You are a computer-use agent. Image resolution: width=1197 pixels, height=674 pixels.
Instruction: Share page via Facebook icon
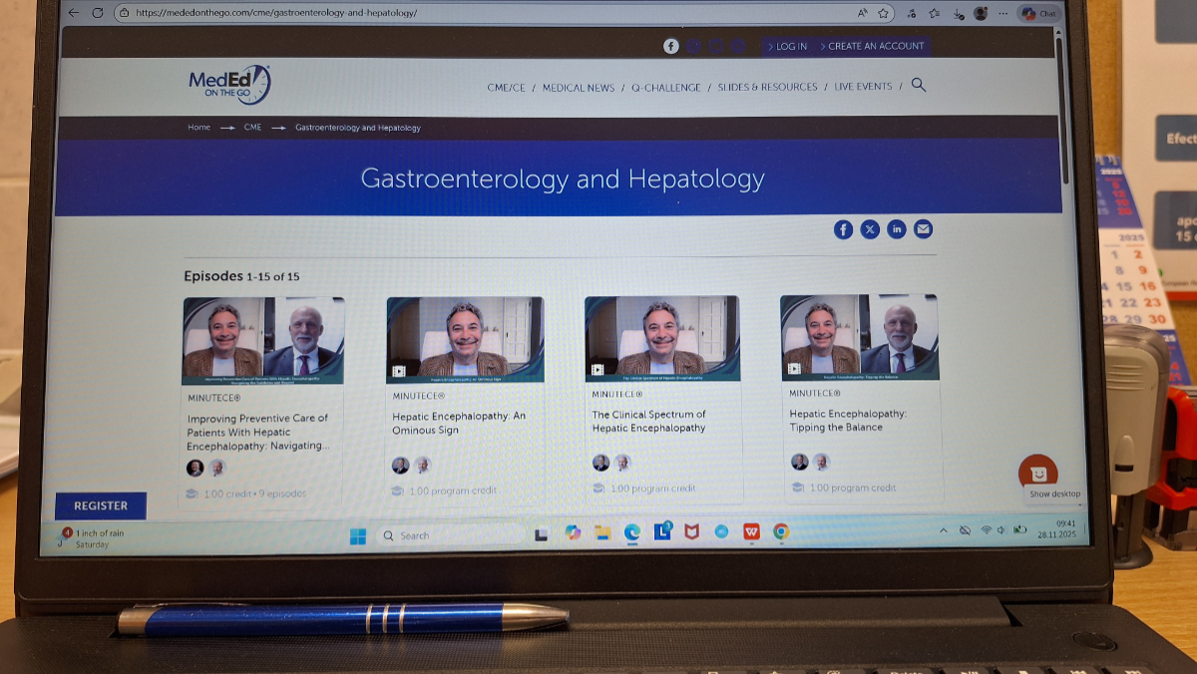(x=843, y=229)
